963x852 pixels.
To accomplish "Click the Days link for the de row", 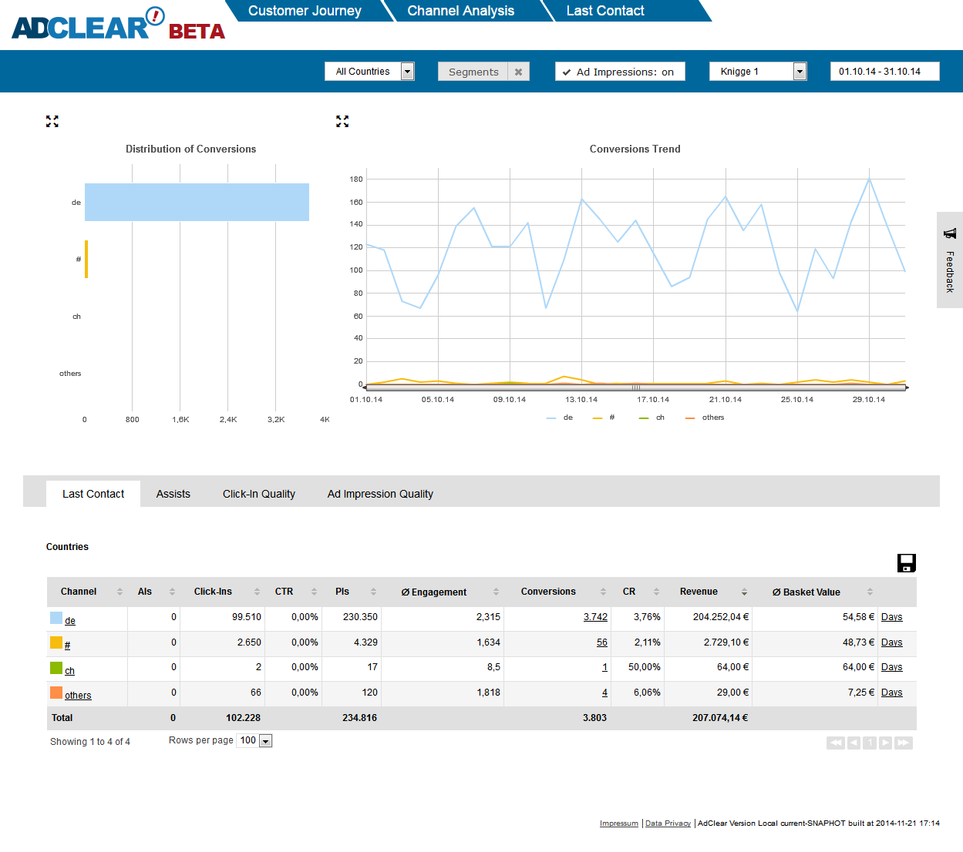I will click(x=891, y=617).
